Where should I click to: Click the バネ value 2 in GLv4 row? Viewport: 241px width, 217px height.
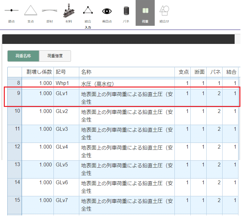(214, 151)
